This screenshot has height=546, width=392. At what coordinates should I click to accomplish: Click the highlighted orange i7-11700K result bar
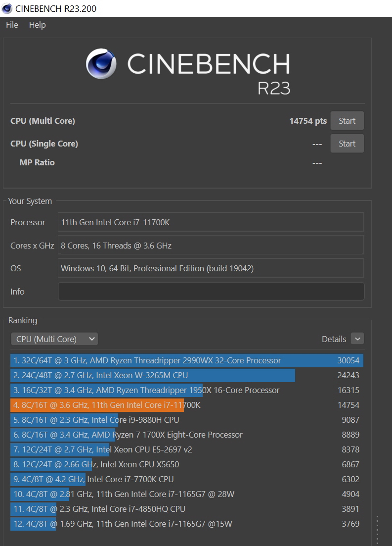97,405
